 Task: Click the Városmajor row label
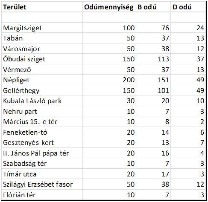pos(42,49)
